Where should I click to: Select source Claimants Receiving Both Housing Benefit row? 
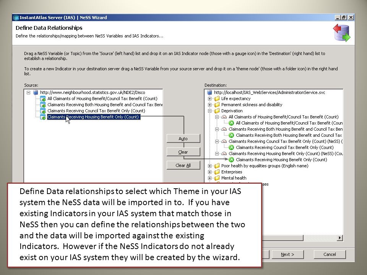coord(105,105)
